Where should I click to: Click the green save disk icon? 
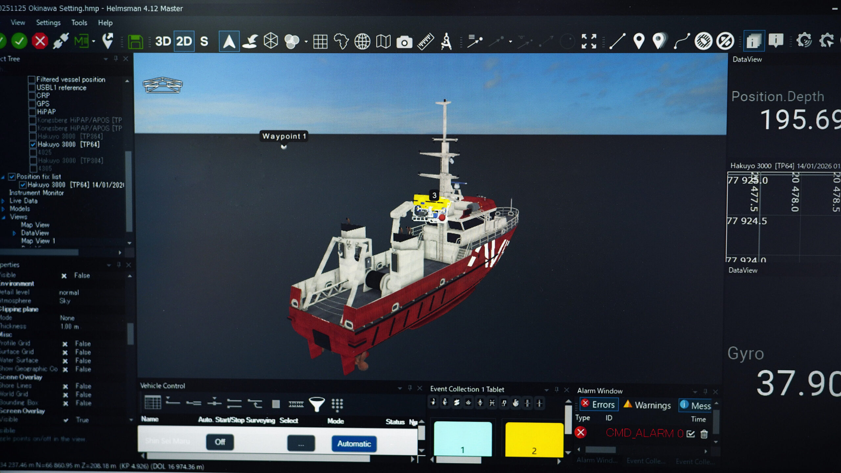click(135, 42)
